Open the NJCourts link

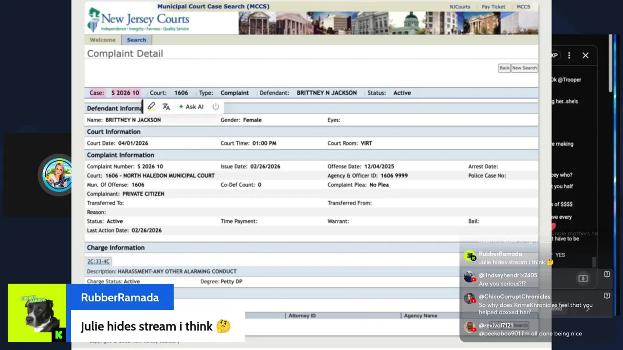click(x=459, y=7)
